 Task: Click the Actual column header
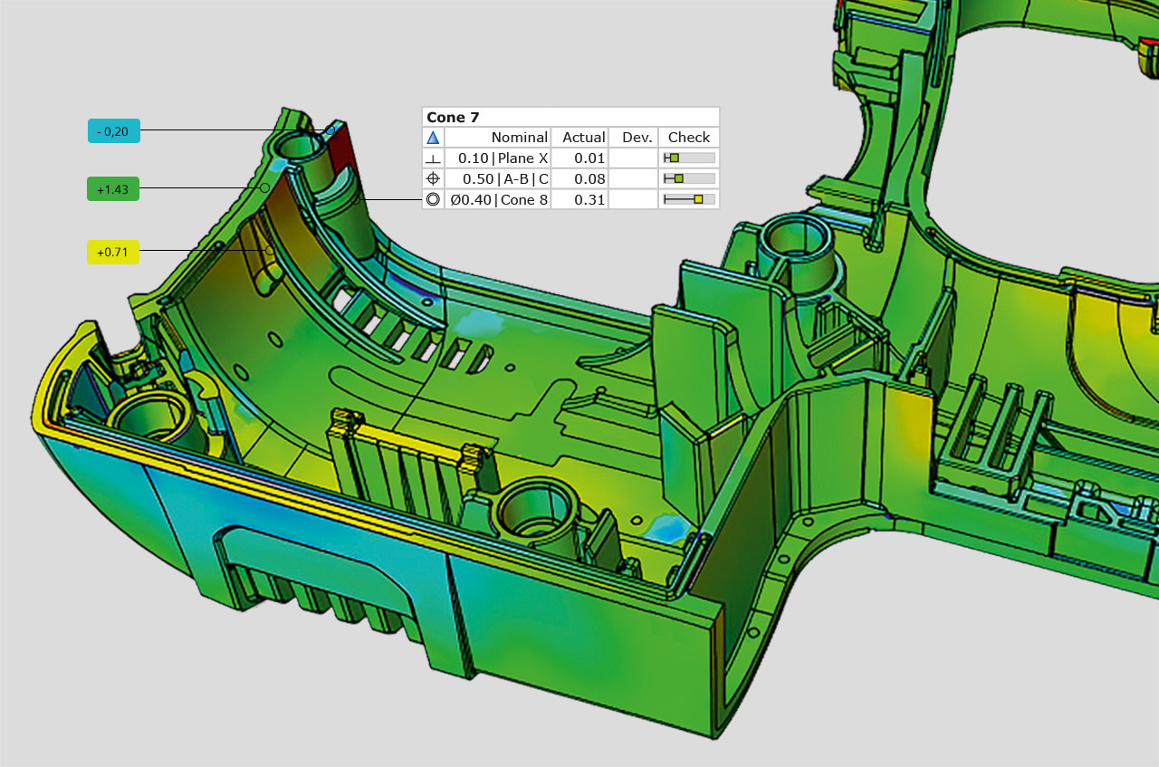pos(583,138)
